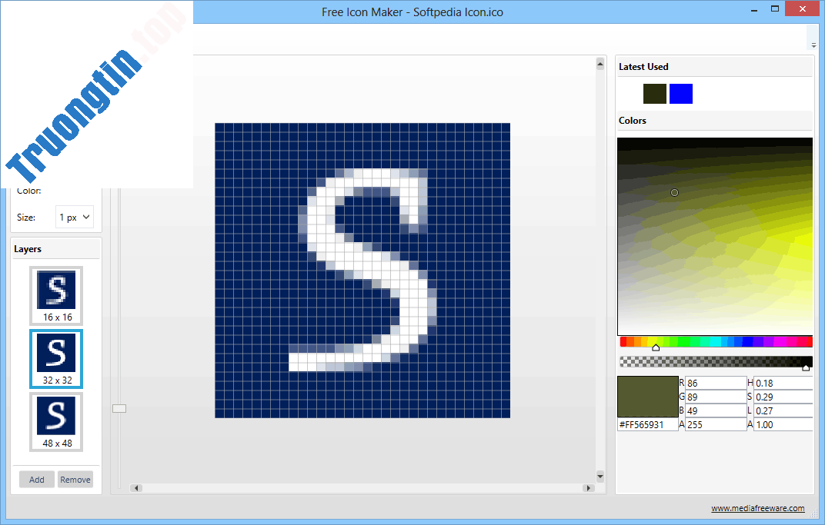Click the H hue value field
The width and height of the screenshot is (825, 525).
tap(783, 383)
